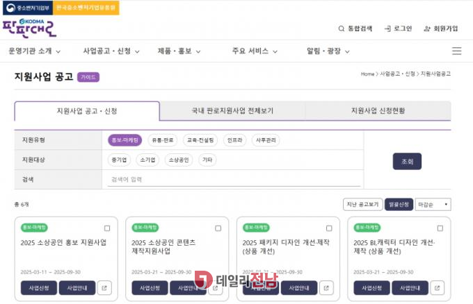Check the box on 2025 소상공인 홍보 지원사업 card
Screen dimensions: 473x304
[x=106, y=228]
